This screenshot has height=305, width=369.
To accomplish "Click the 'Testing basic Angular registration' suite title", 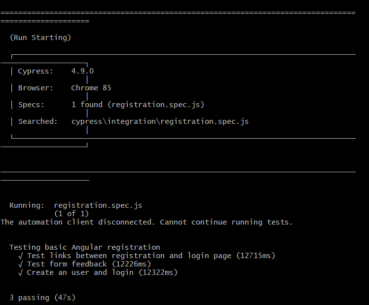I will pos(85,247).
